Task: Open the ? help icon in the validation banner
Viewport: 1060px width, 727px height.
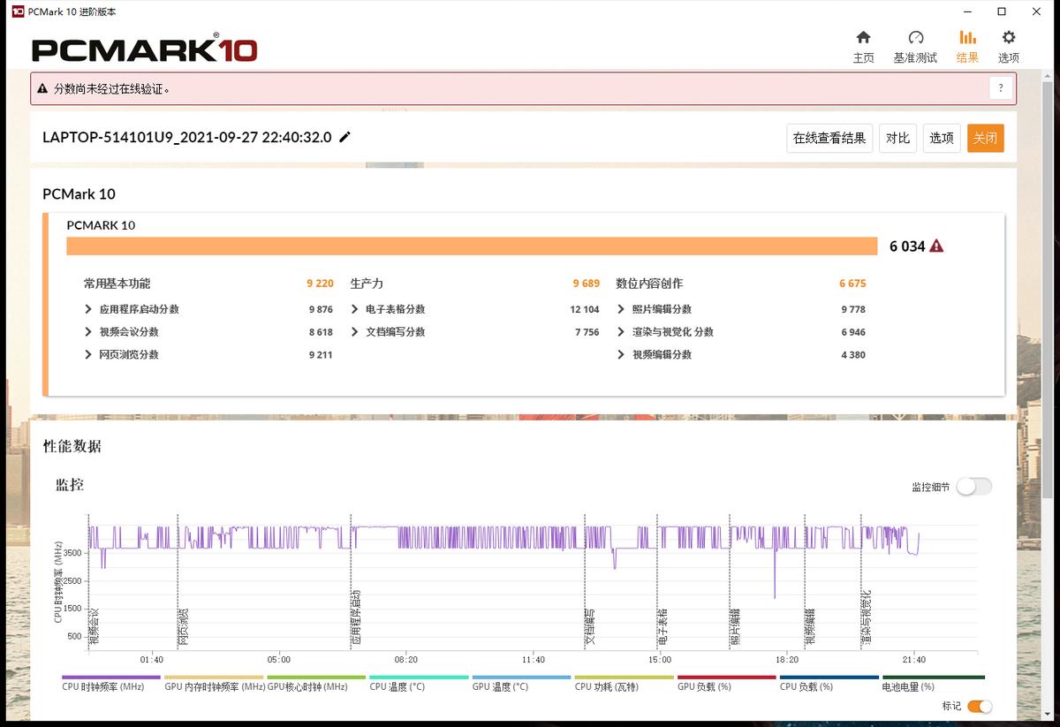Action: pyautogui.click(x=1000, y=88)
